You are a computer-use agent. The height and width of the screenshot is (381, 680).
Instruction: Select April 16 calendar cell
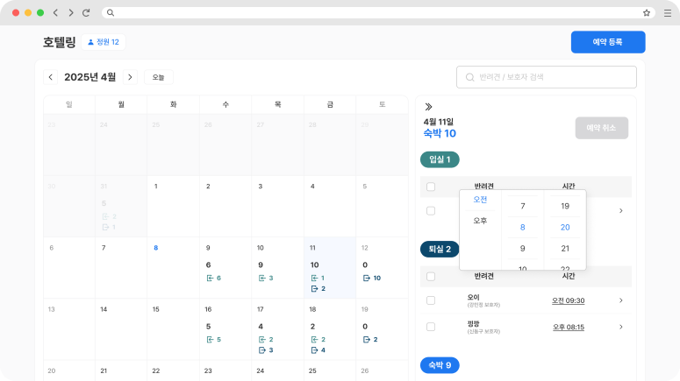click(x=225, y=329)
